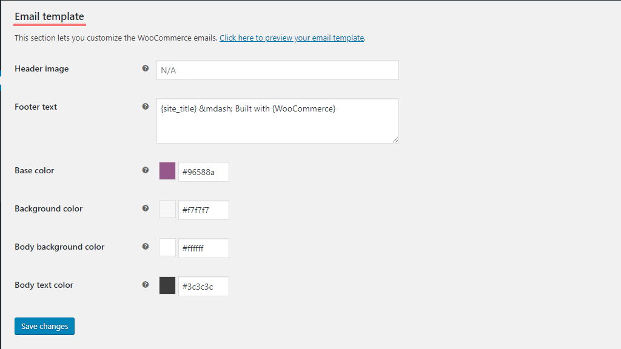
Task: Click the Header image N/A input field
Action: pos(277,70)
